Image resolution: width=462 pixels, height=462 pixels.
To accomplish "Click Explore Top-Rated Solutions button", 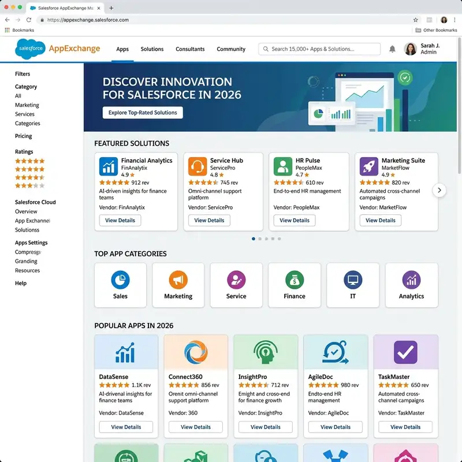I will pyautogui.click(x=143, y=113).
